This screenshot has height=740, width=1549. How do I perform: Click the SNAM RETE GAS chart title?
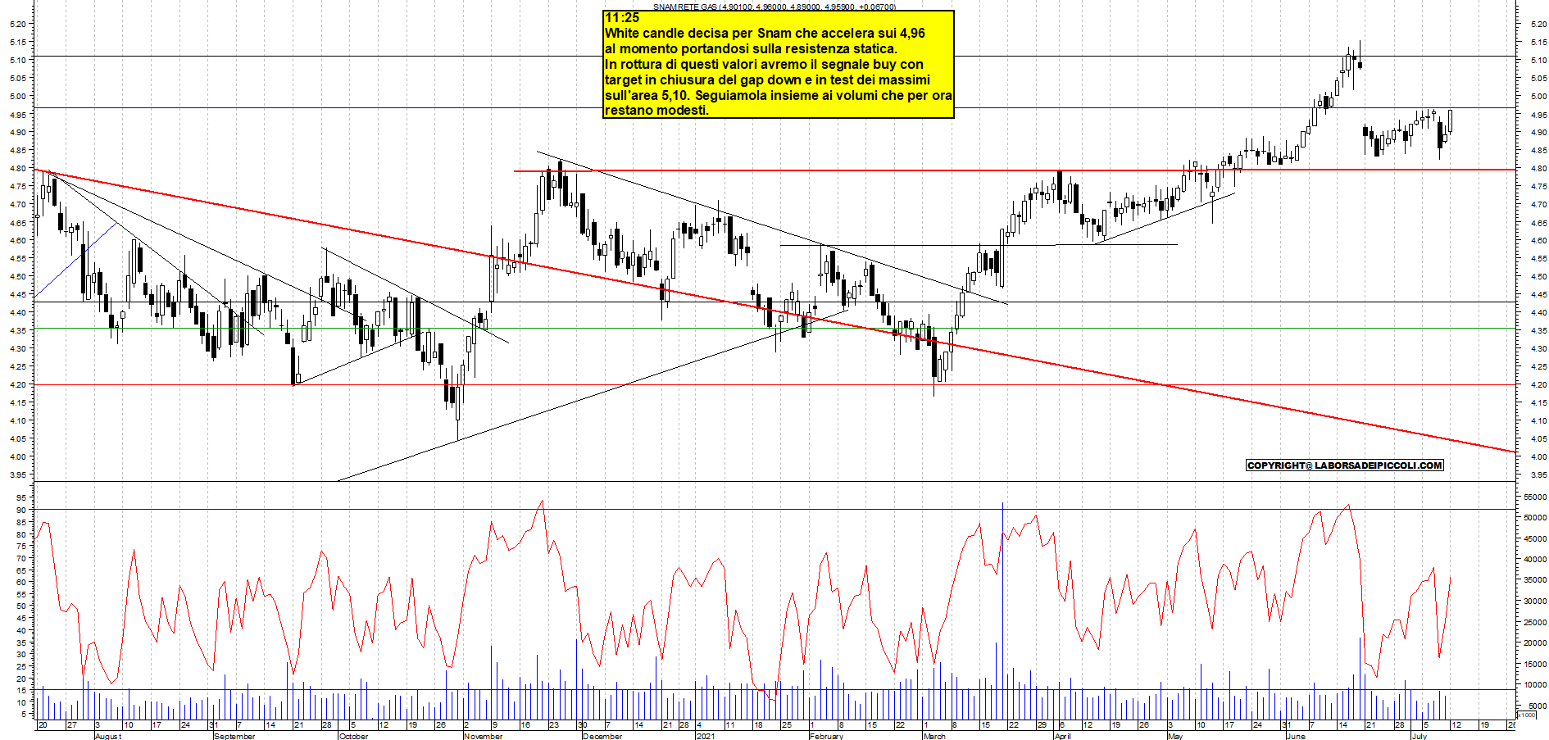[774, 7]
